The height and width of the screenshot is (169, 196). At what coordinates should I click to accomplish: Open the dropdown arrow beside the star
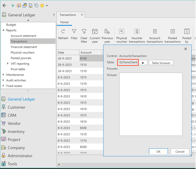(47, 6)
